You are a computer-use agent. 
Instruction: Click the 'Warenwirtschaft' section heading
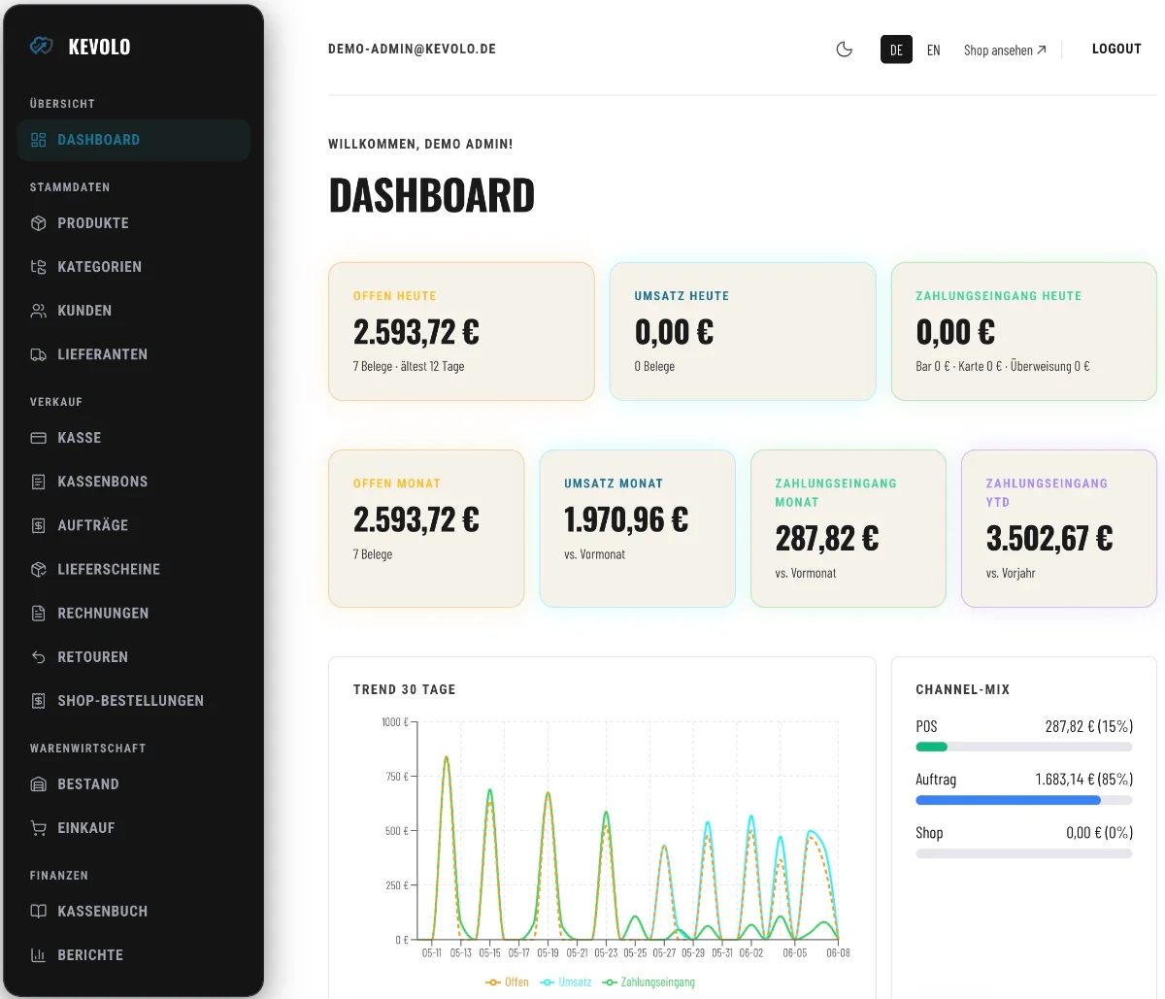(x=87, y=749)
